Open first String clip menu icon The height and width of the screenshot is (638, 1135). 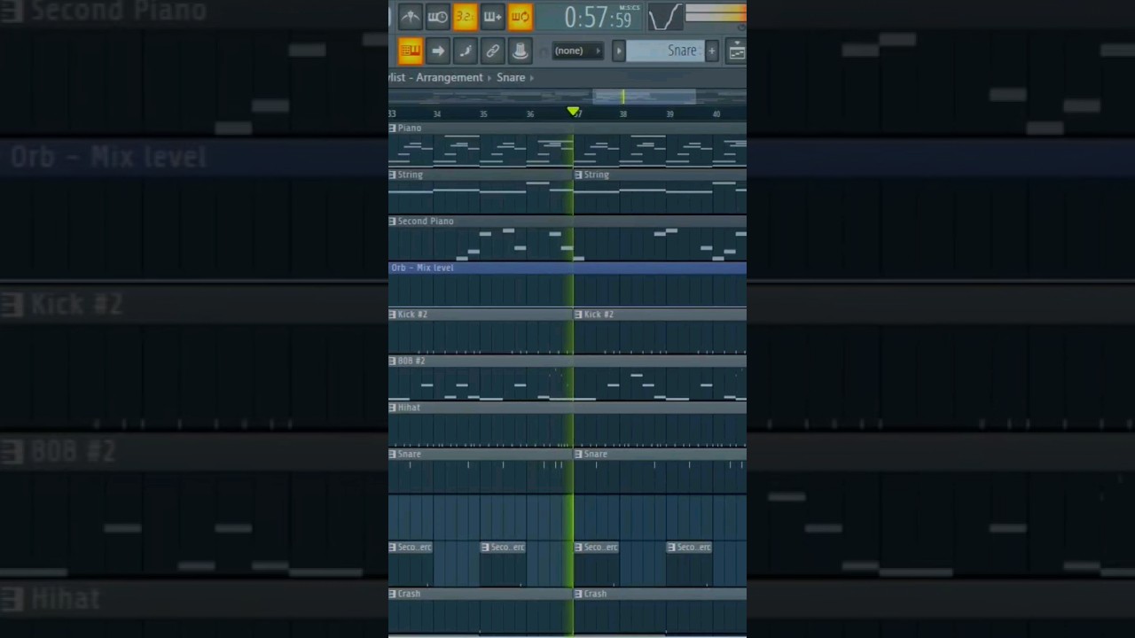pyautogui.click(x=393, y=175)
